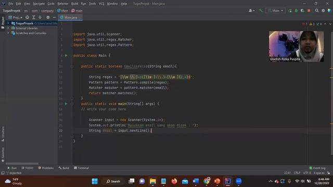Open Microsoft Word from the taskbar
333x187 pixels.
click(x=196, y=181)
